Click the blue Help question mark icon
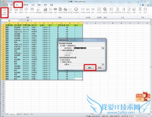Viewport: 152px width, 117px height. click(x=143, y=5)
